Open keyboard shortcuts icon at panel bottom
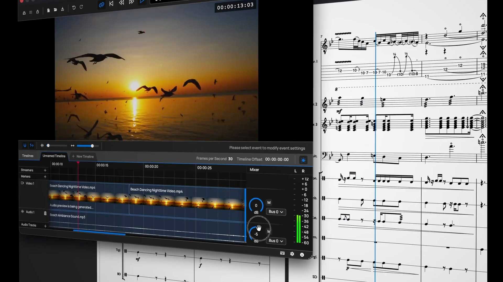503x282 pixels. tap(282, 253)
